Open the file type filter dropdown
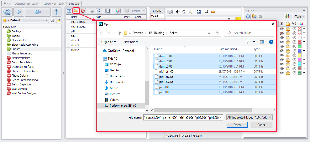310x142 pixels. (x=249, y=118)
